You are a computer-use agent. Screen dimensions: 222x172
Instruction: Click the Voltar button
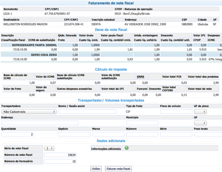(96, 169)
